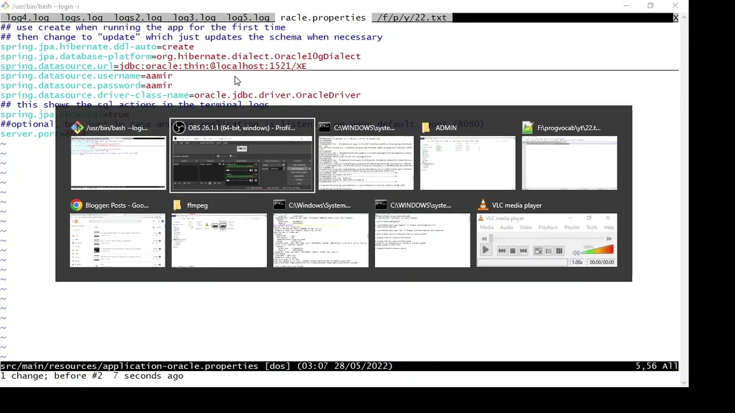Viewport: 735px width, 413px height.
Task: Select the OBS Studio icon in the switcher
Action: coord(179,128)
